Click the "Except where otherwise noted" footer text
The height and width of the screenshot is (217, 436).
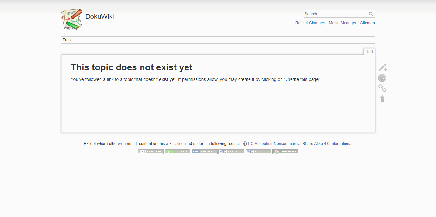tap(162, 144)
